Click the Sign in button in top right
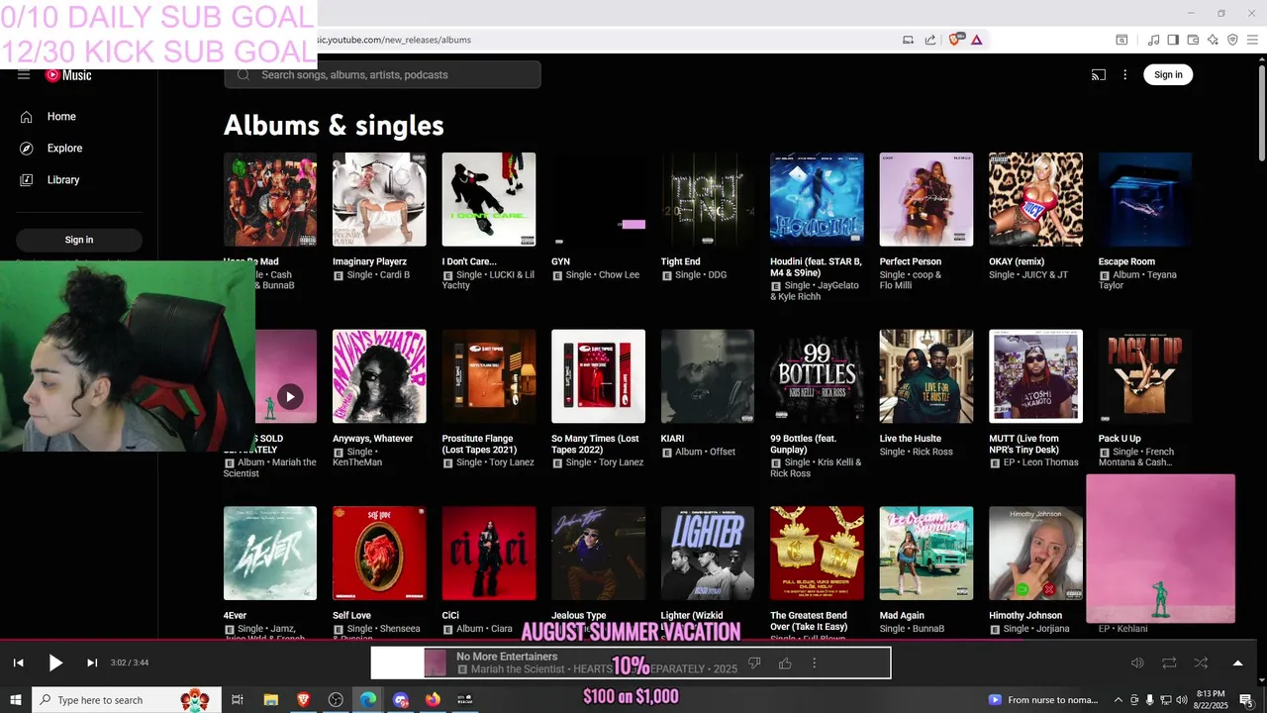Viewport: 1267px width, 713px height. [x=1168, y=74]
